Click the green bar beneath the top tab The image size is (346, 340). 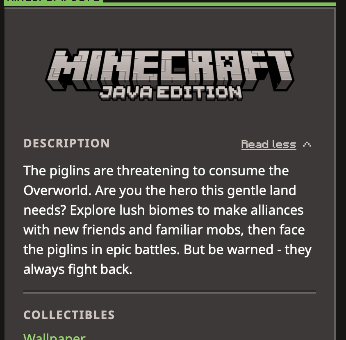(x=170, y=4)
